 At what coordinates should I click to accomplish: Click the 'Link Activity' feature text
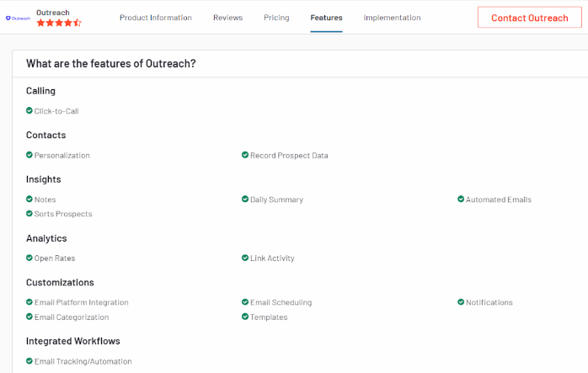[x=272, y=258]
